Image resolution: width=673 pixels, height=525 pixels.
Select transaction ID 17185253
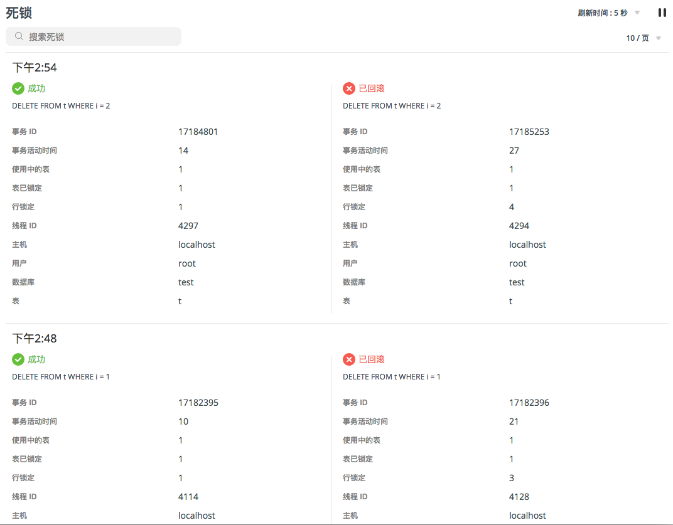(x=529, y=132)
